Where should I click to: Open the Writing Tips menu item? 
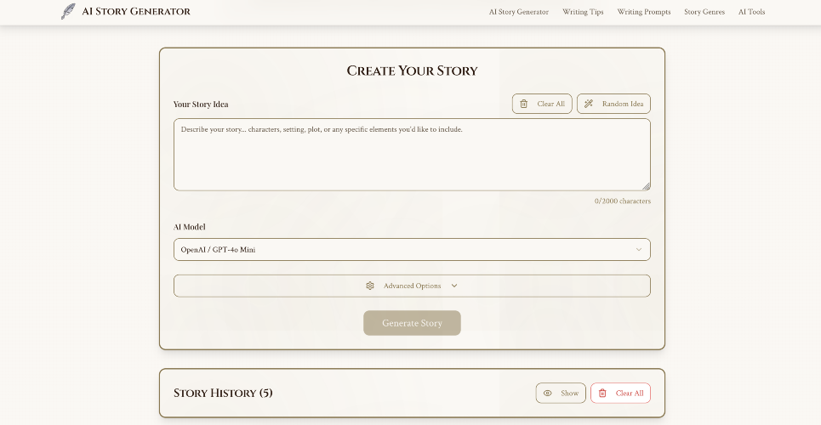tap(583, 12)
